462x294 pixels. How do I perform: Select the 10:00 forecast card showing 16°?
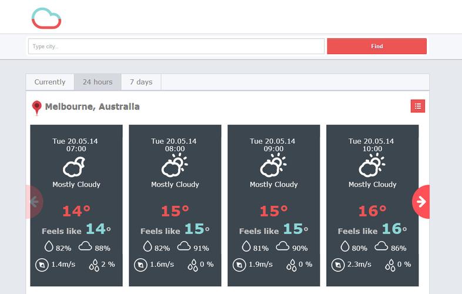(x=373, y=206)
